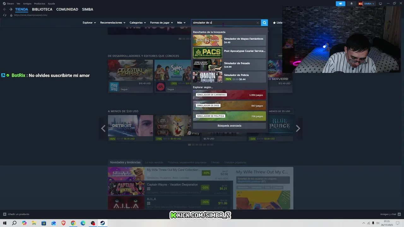The image size is (404, 227).
Task: Show next carousel items with right arrow
Action: tap(298, 128)
